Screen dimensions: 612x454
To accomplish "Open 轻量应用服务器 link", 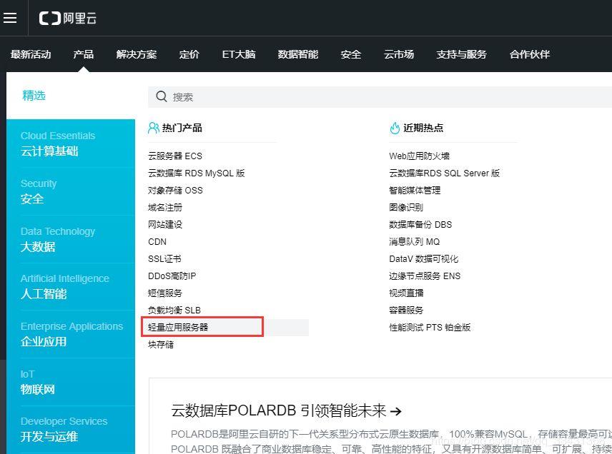I will coord(178,327).
